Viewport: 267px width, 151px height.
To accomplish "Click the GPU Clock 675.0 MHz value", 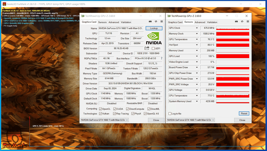I will (208, 28).
